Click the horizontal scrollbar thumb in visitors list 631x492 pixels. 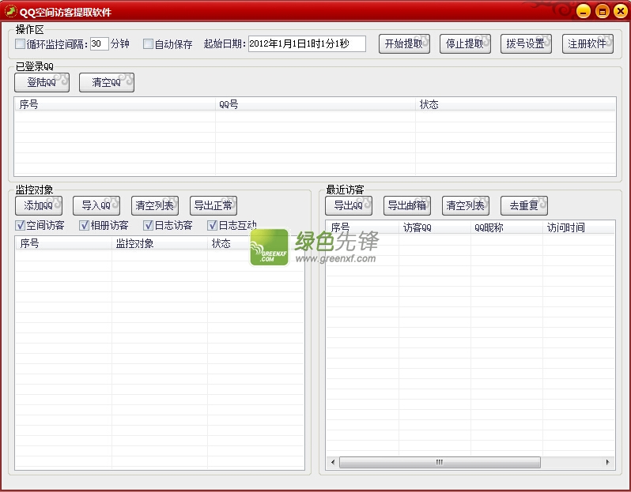(440, 462)
